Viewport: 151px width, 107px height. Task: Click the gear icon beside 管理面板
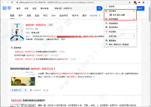pos(106,40)
